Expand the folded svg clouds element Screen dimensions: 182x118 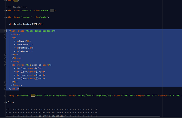(x=5, y=96)
